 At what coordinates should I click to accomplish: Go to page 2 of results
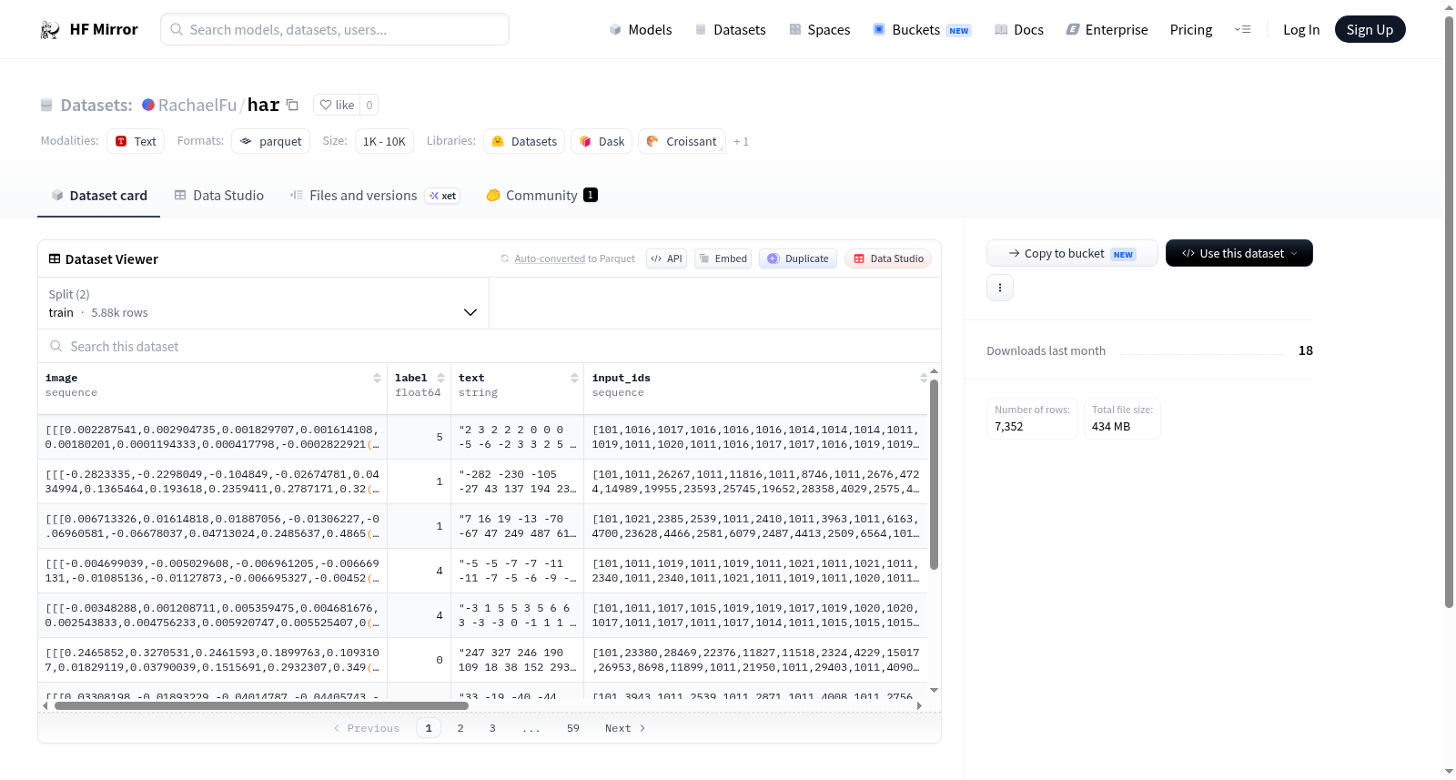click(460, 728)
